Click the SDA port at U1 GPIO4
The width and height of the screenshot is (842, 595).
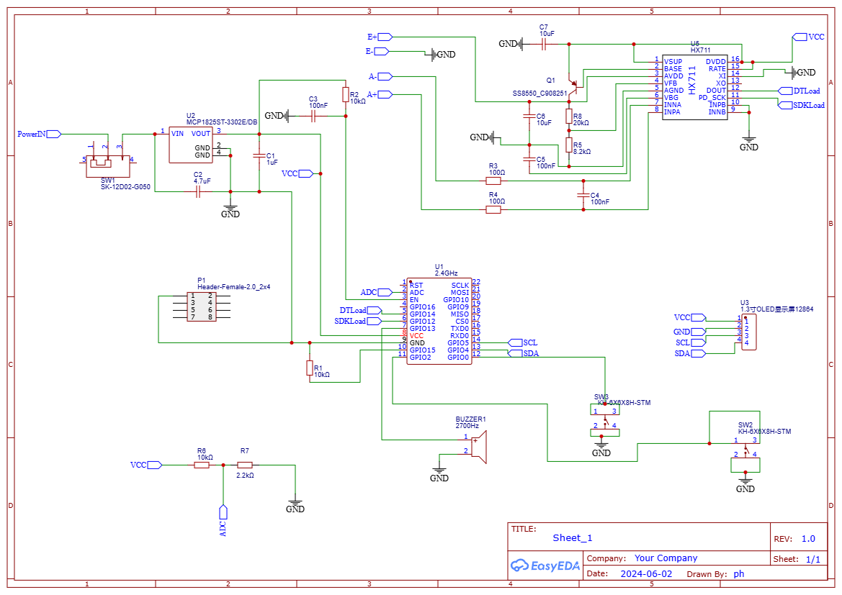tap(524, 353)
